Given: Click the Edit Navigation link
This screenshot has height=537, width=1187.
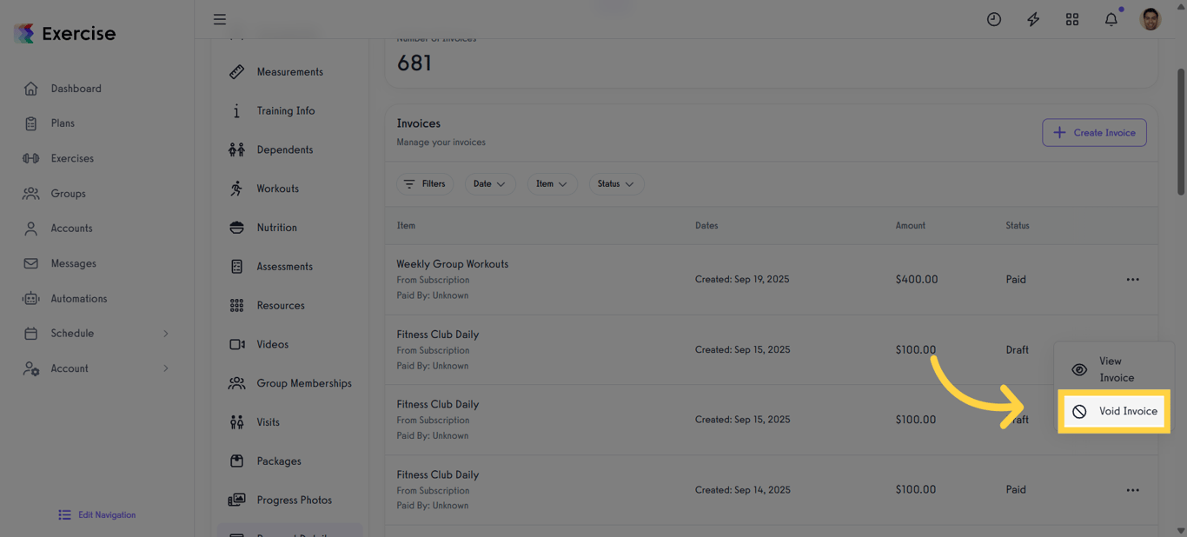Looking at the screenshot, I should click(x=97, y=515).
